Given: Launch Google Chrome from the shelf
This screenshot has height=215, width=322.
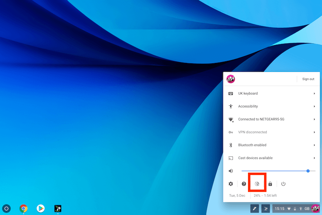Looking at the screenshot, I should point(23,209).
